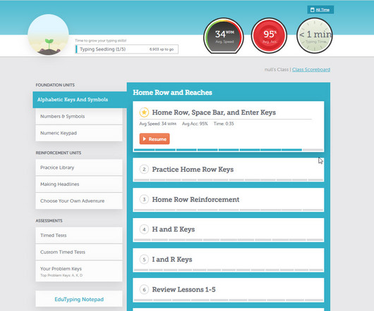The width and height of the screenshot is (374, 311).
Task: Open the Class Scoreboard link
Action: (311, 70)
